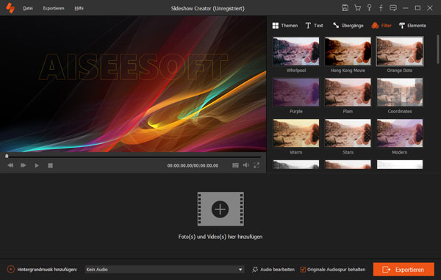Switch to the Text tab

tap(314, 26)
